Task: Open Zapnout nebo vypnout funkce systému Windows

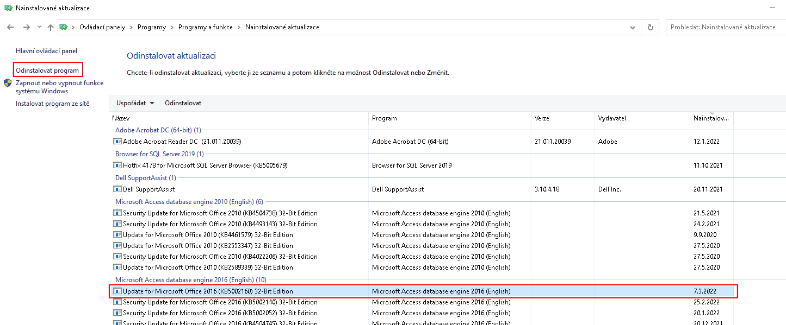Action: coord(59,87)
